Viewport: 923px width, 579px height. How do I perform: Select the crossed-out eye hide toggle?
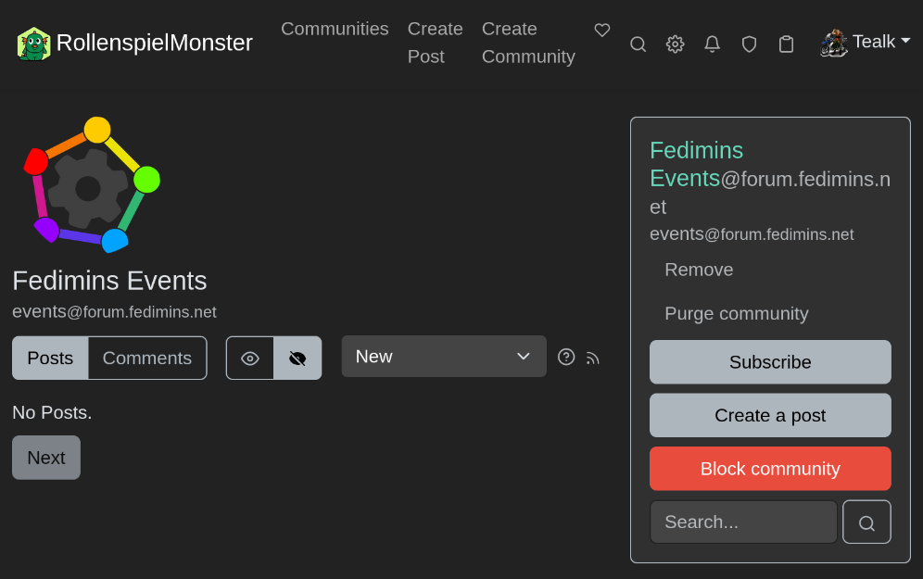click(x=297, y=359)
